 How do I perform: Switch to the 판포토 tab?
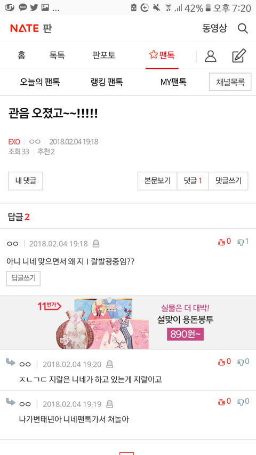[x=104, y=55]
